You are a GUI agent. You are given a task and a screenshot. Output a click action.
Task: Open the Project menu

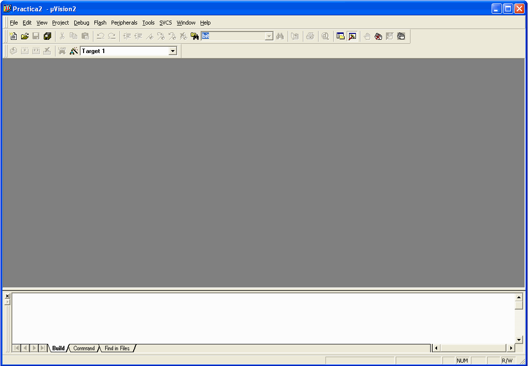point(60,23)
